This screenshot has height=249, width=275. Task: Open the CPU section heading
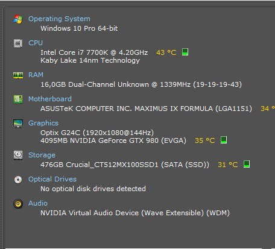coord(36,43)
